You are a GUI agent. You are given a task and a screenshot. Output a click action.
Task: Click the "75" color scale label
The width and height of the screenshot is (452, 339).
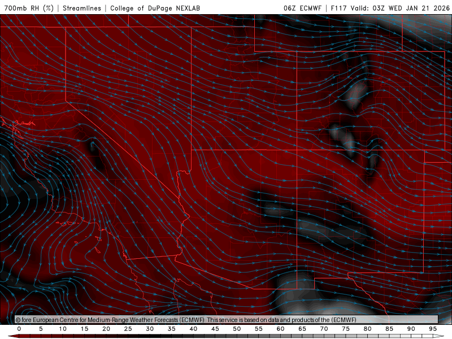click(346, 329)
